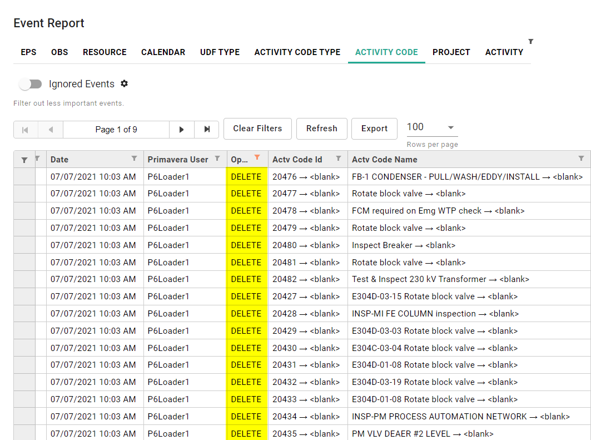Click the leftmost grid header filter icon
The height and width of the screenshot is (440, 591).
point(24,160)
